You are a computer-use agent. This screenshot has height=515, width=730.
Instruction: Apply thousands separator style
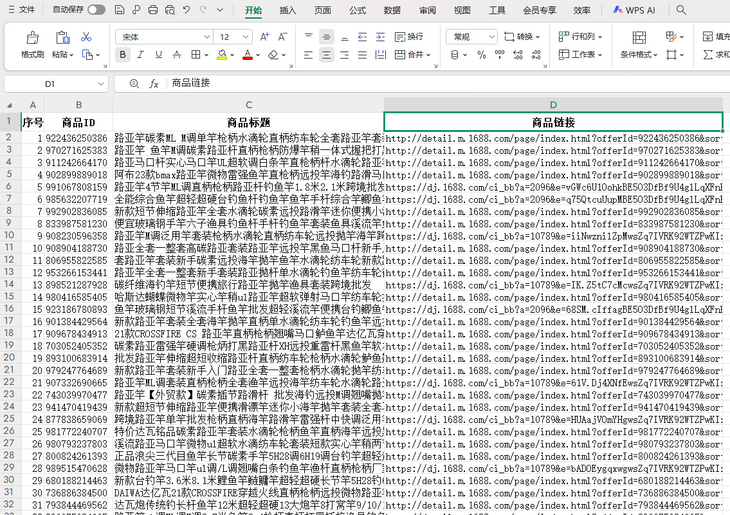pos(500,55)
